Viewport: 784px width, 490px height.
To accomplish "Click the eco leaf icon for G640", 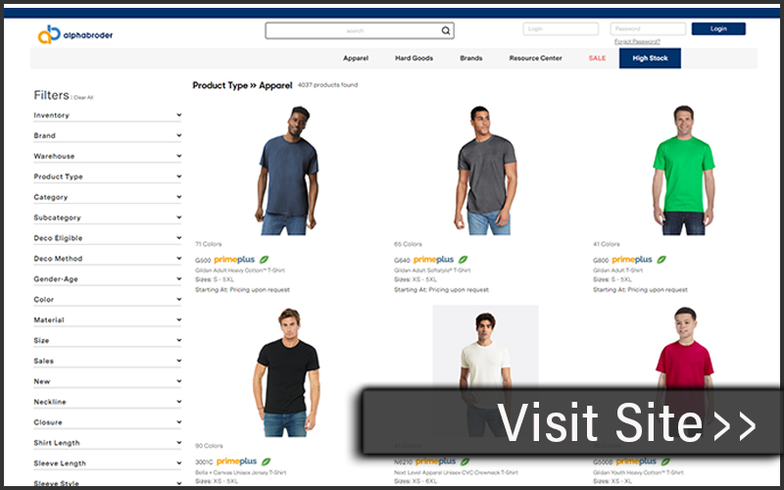I will (x=463, y=260).
